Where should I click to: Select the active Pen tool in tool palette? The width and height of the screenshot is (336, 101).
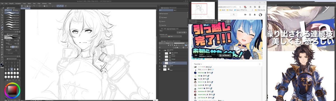tap(2, 28)
